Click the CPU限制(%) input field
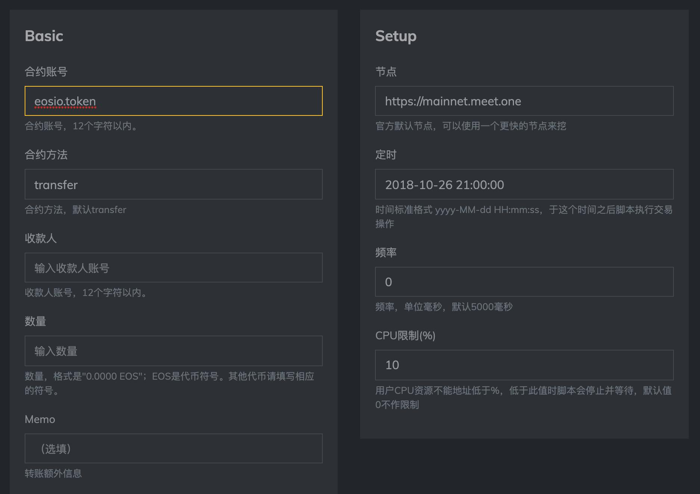 (524, 365)
